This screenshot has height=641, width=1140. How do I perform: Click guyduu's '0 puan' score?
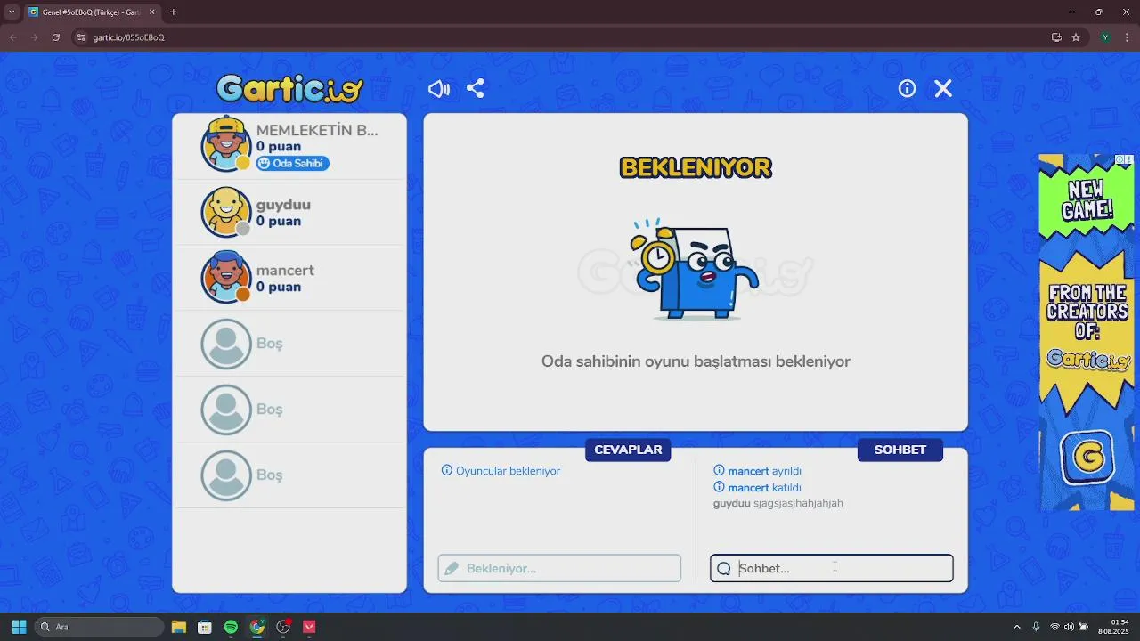click(279, 221)
